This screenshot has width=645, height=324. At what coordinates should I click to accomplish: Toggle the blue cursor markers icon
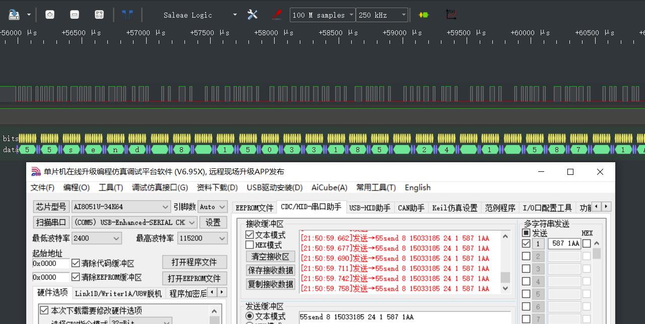tap(127, 15)
